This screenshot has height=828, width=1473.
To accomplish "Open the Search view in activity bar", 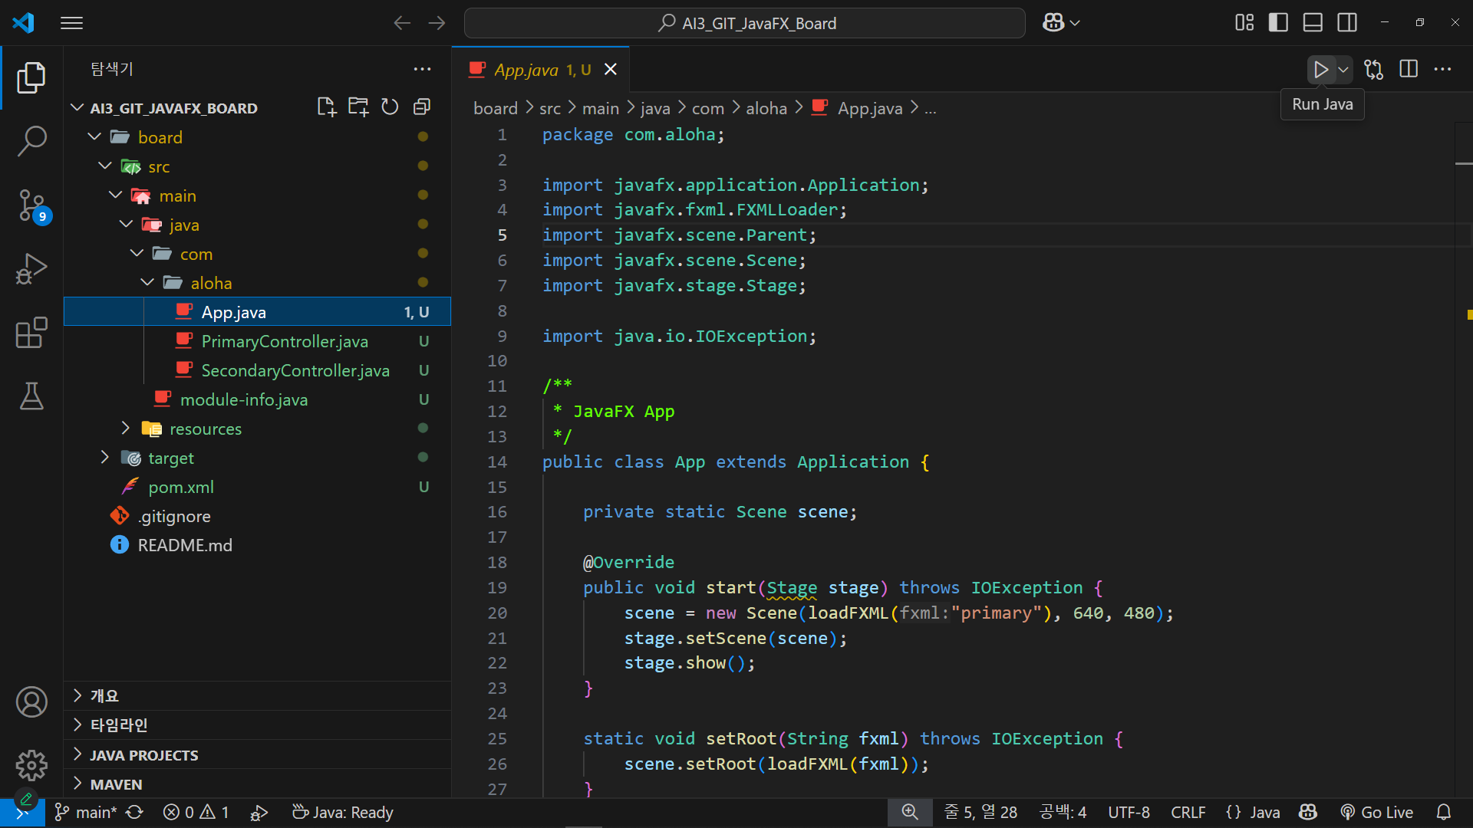I will pos(31,141).
